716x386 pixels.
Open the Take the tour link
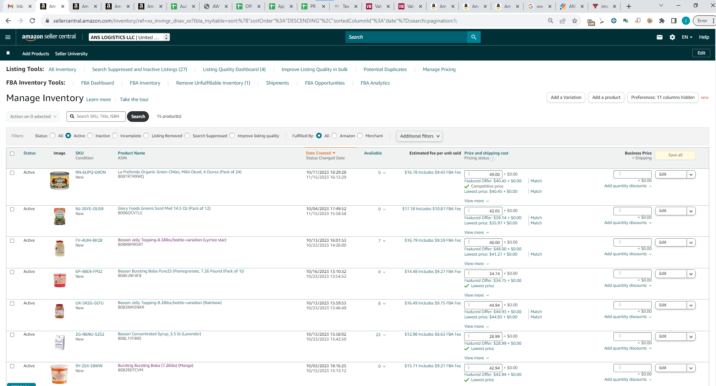(x=134, y=100)
